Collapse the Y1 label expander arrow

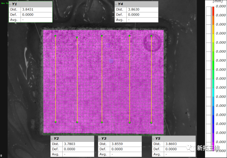[10, 5]
